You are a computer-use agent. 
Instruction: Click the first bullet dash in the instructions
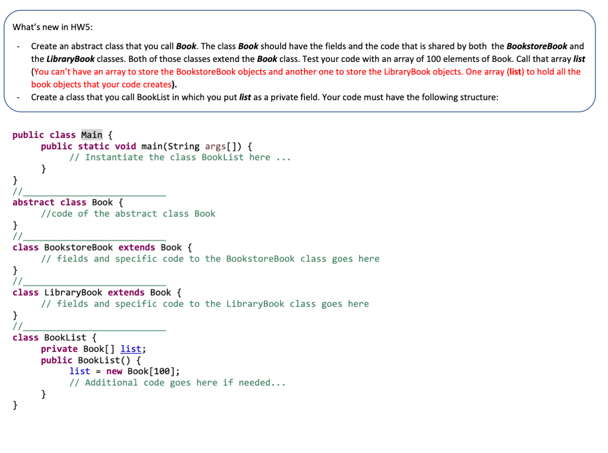coord(19,46)
